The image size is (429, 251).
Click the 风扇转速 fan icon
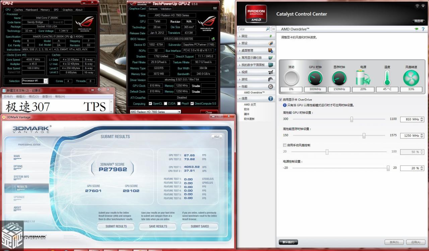click(411, 78)
